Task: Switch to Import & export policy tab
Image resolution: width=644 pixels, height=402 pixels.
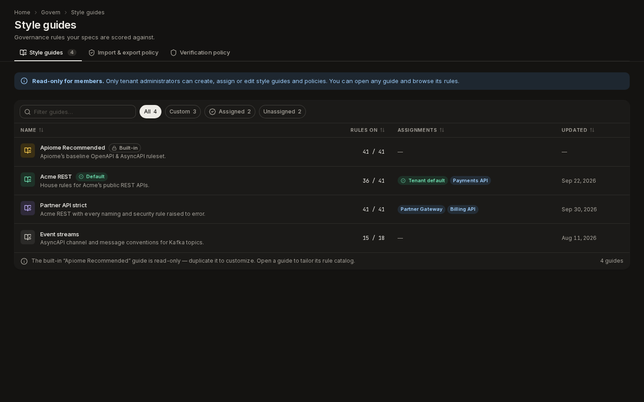Action: click(123, 53)
